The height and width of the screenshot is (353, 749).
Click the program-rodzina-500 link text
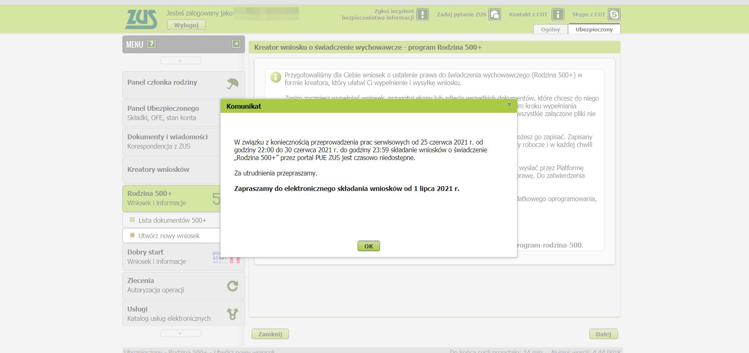pyautogui.click(x=549, y=245)
